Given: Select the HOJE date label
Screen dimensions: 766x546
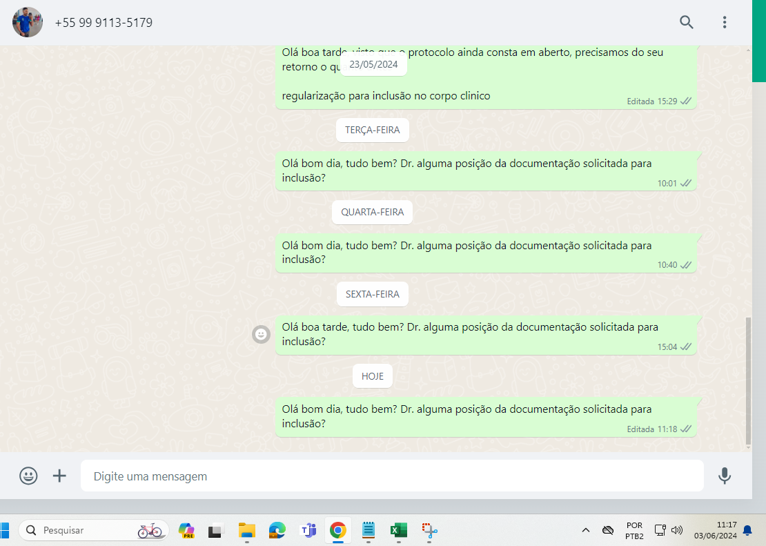Looking at the screenshot, I should [372, 376].
